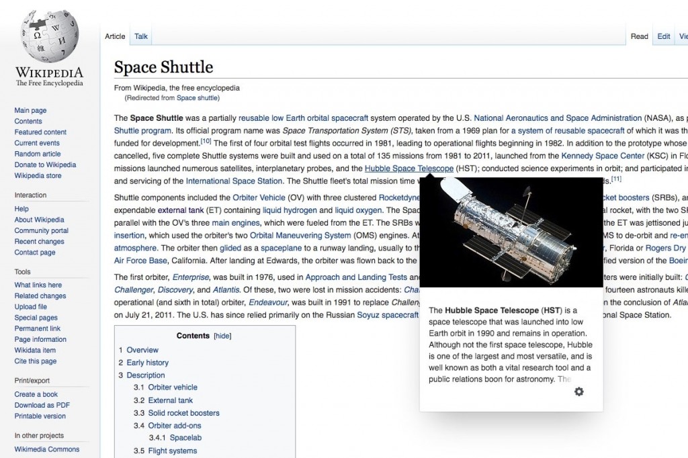
Task: Jump to Overview section in Contents
Action: (142, 350)
